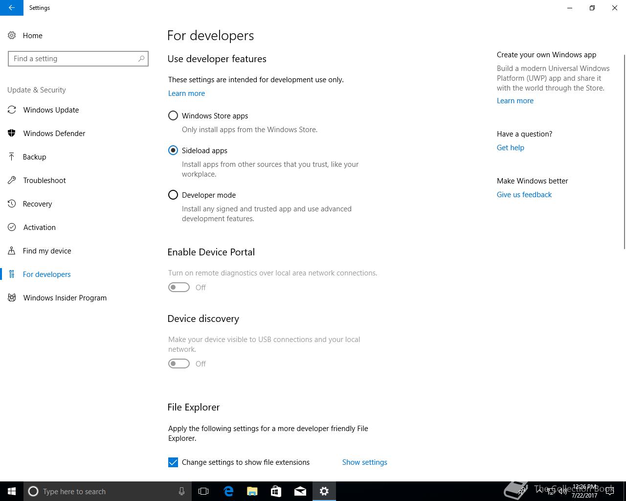
Task: Restore down the Settings window
Action: 592,8
